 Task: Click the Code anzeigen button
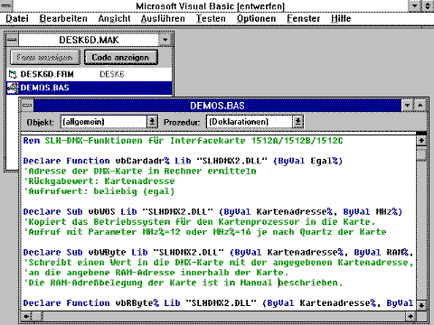coord(120,57)
